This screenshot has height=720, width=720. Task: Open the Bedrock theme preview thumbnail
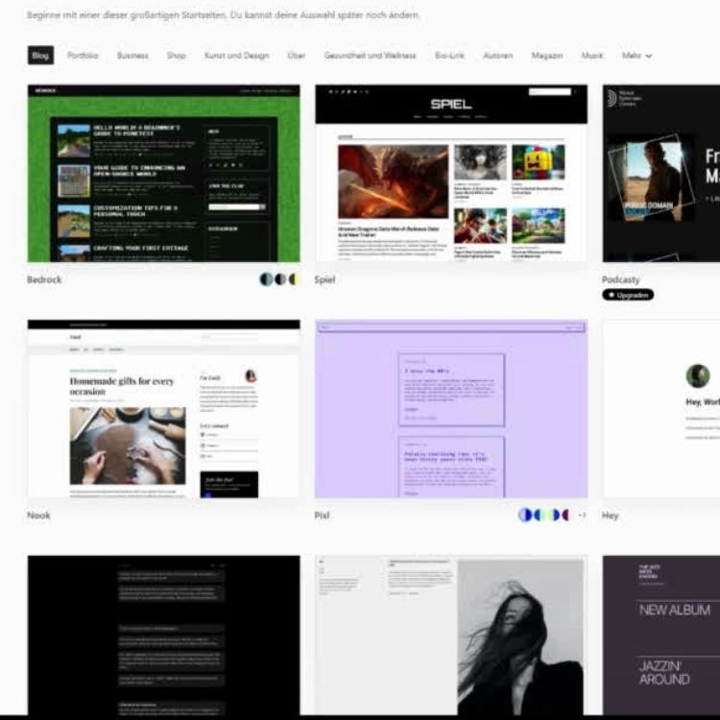164,173
